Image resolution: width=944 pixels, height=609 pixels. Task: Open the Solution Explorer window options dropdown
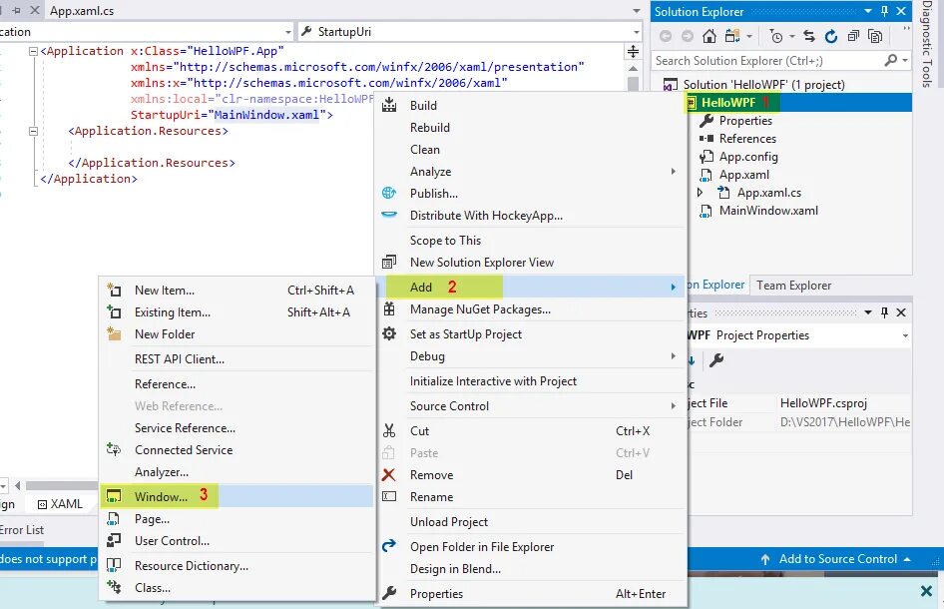(867, 11)
